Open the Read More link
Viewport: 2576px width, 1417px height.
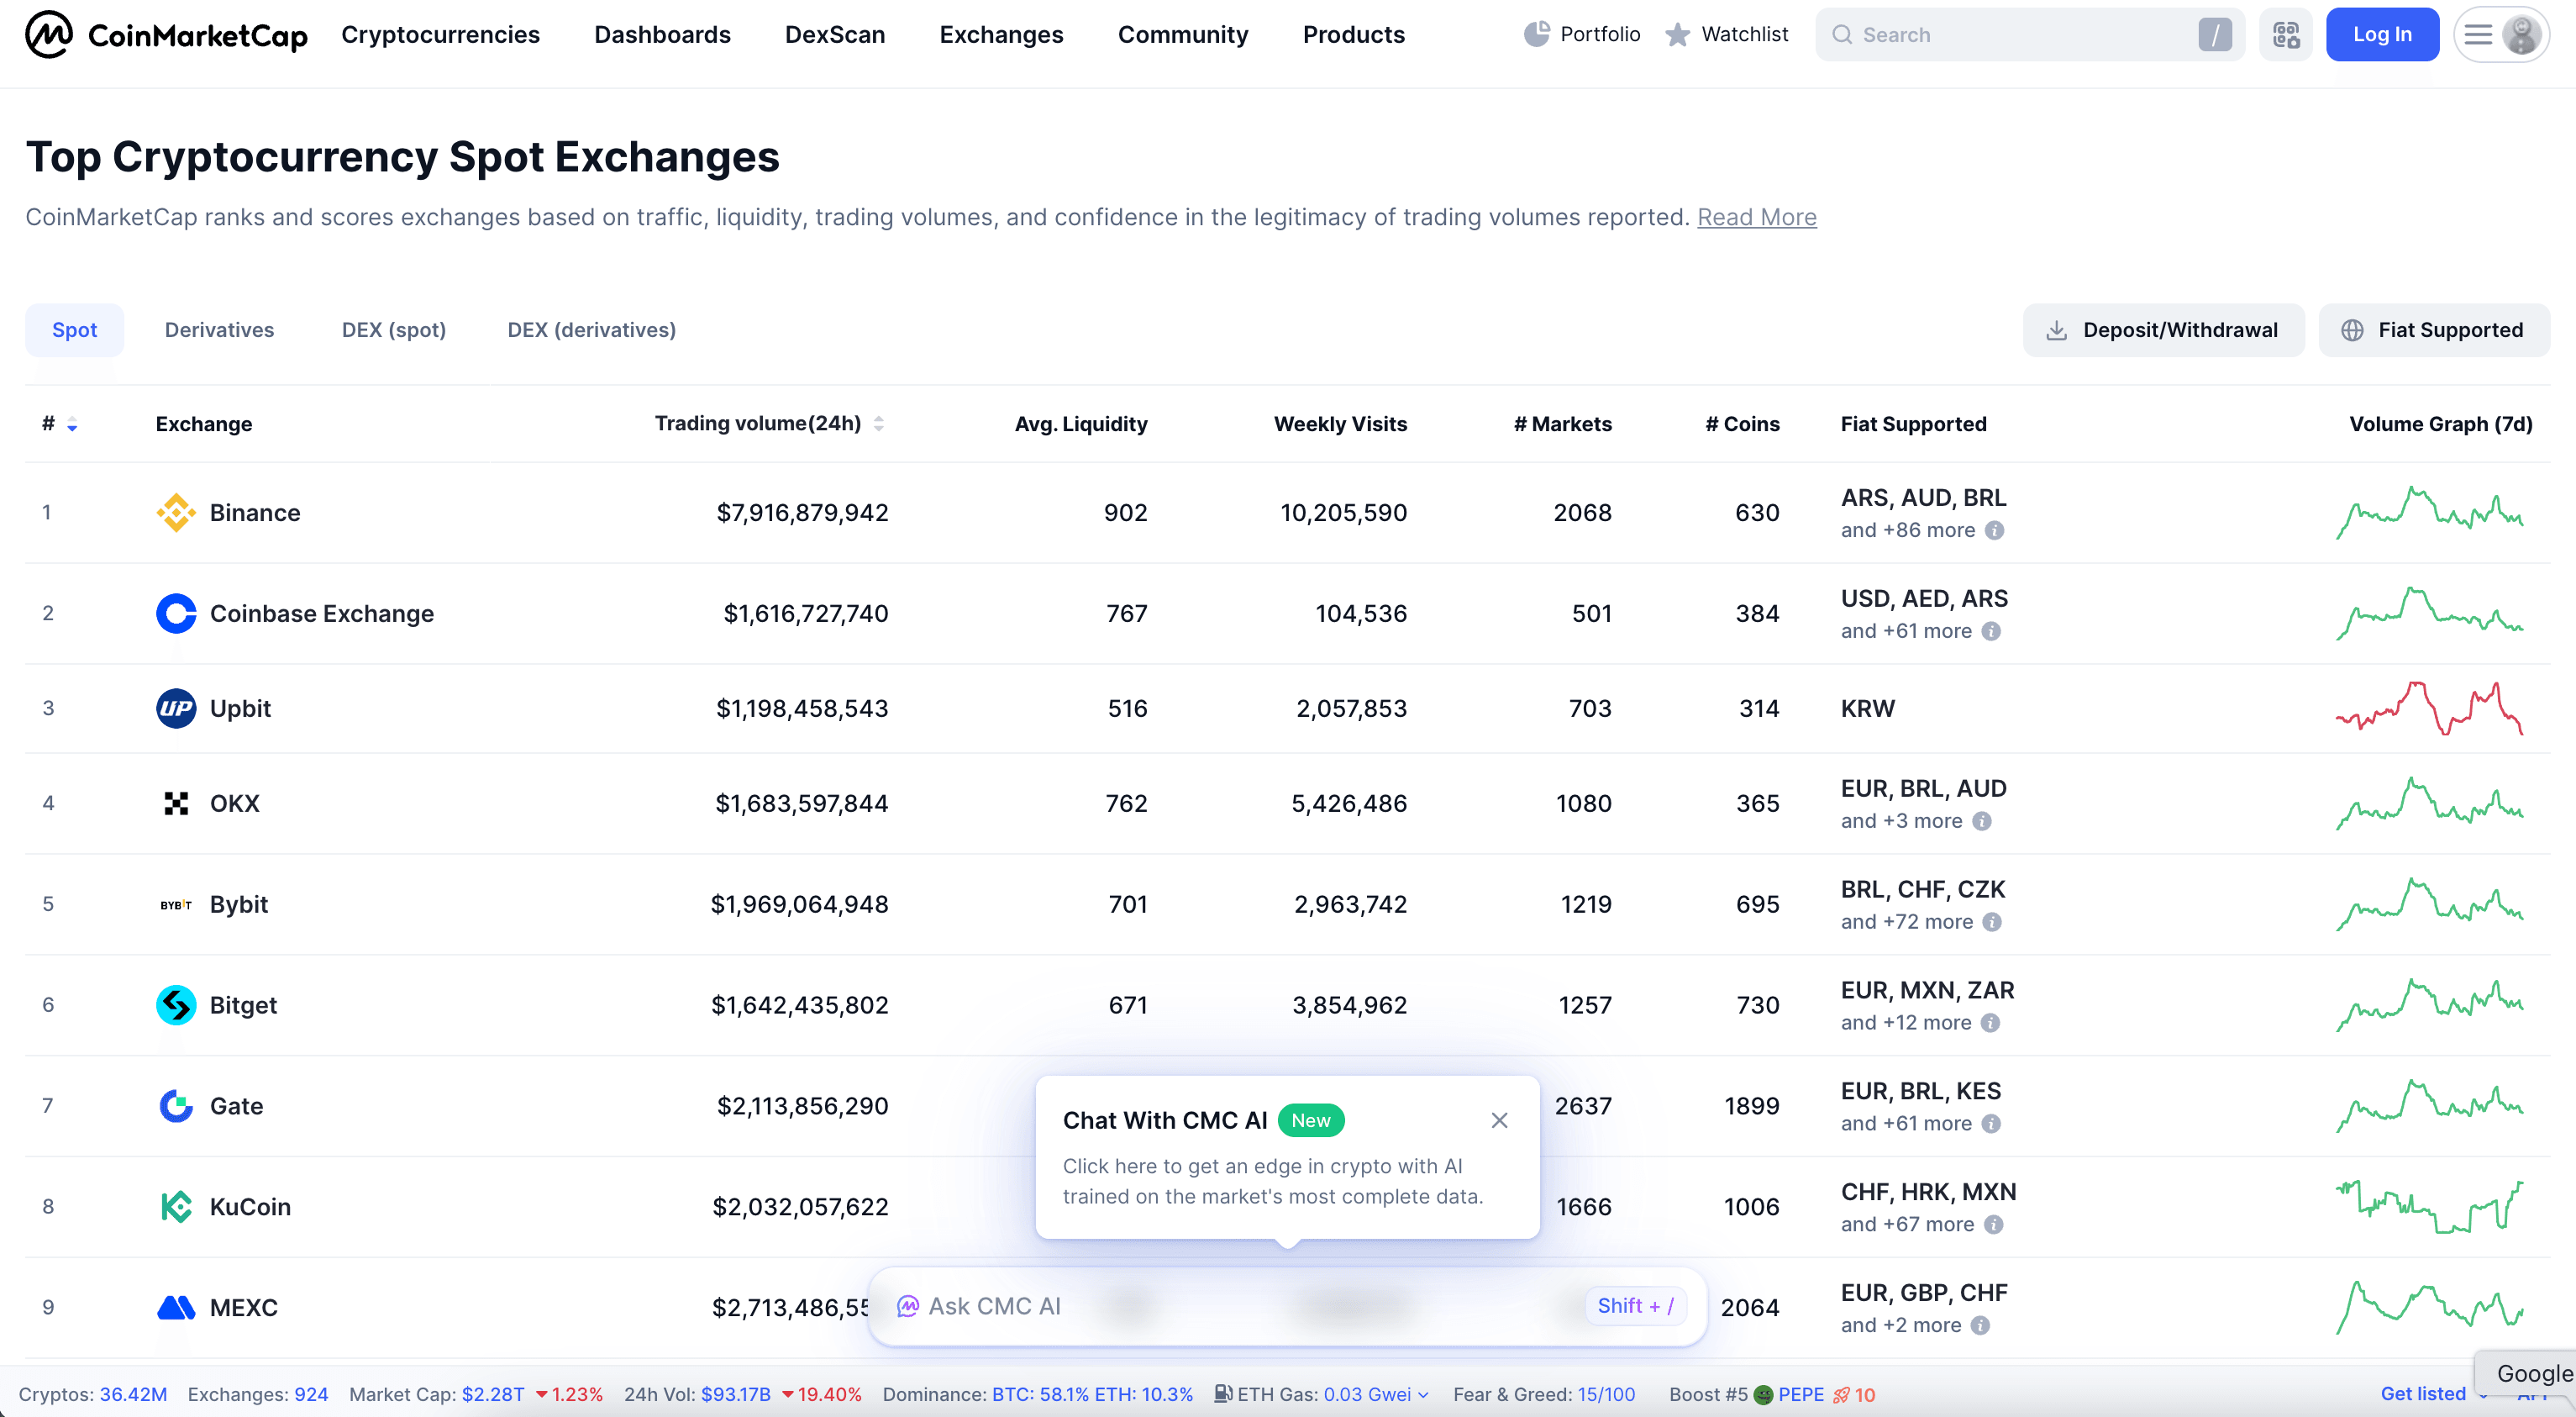pos(1757,217)
